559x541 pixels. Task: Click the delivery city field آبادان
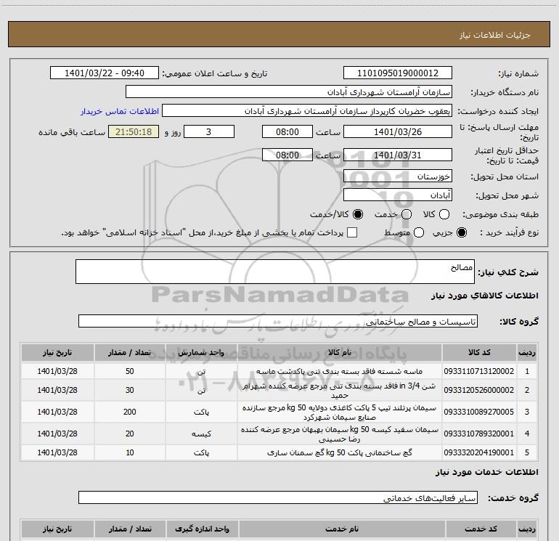[398, 195]
